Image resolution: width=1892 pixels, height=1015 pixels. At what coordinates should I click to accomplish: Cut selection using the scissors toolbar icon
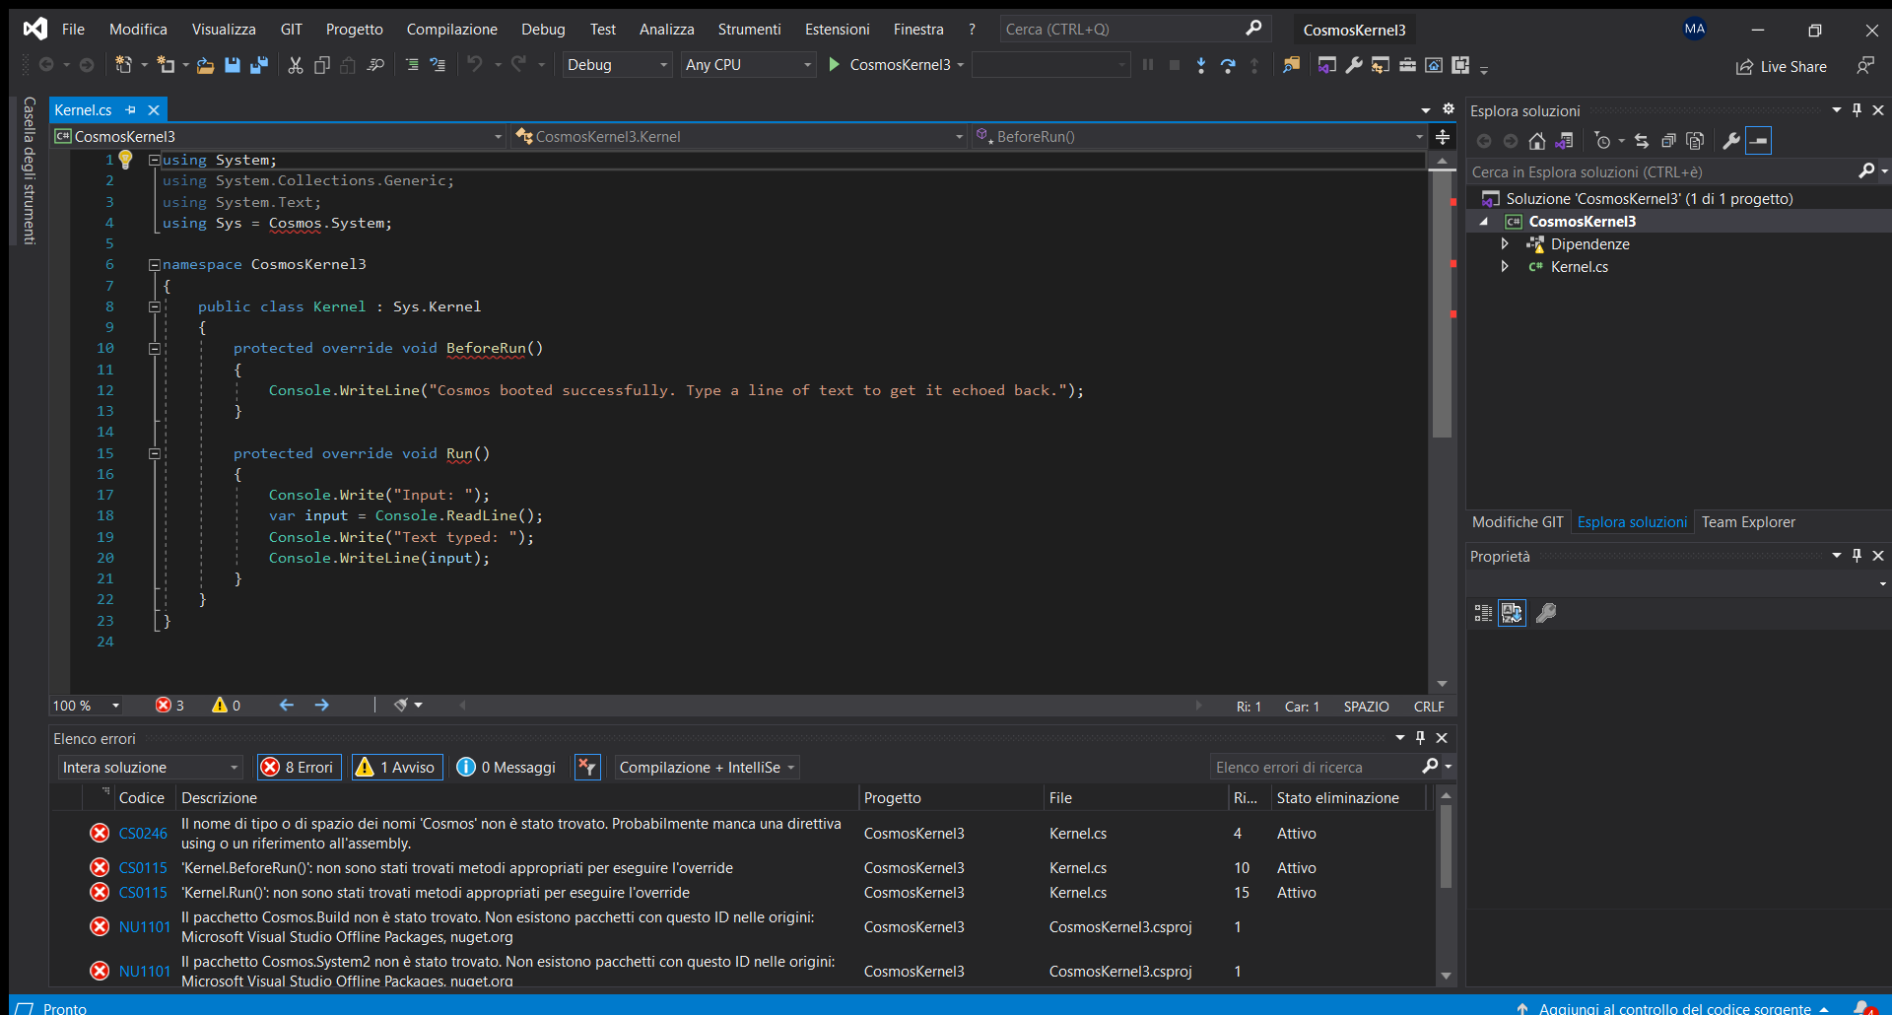coord(296,65)
